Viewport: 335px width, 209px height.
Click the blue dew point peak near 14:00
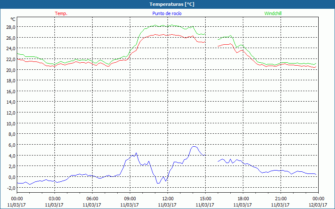[194, 147]
